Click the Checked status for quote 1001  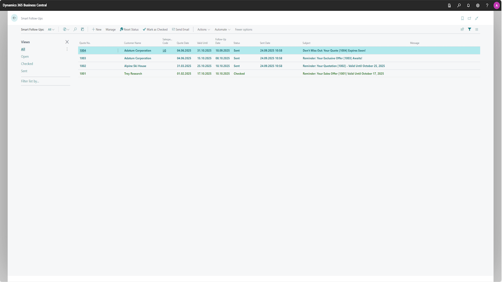239,74
